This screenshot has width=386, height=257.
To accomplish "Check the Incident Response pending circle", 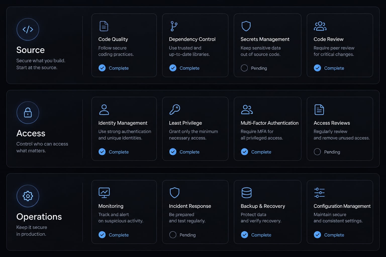I will [173, 235].
